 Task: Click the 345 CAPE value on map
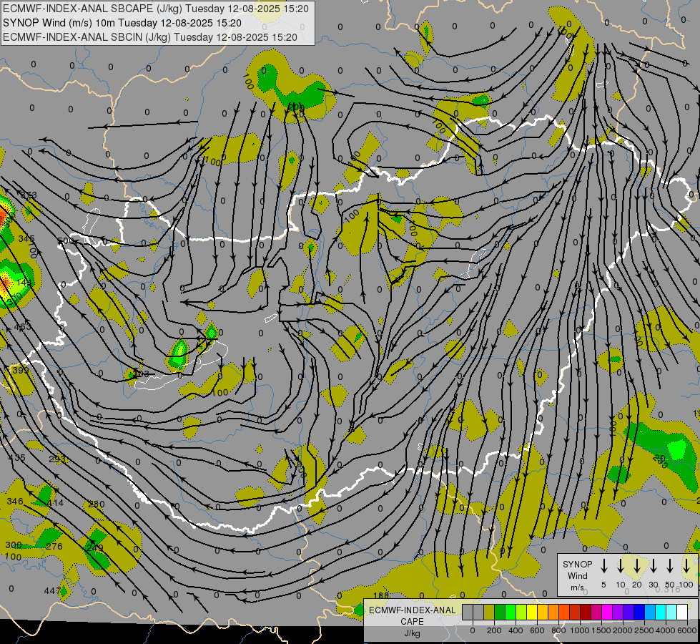coord(26,239)
